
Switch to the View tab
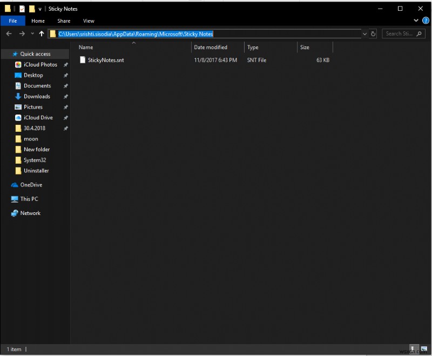[89, 21]
